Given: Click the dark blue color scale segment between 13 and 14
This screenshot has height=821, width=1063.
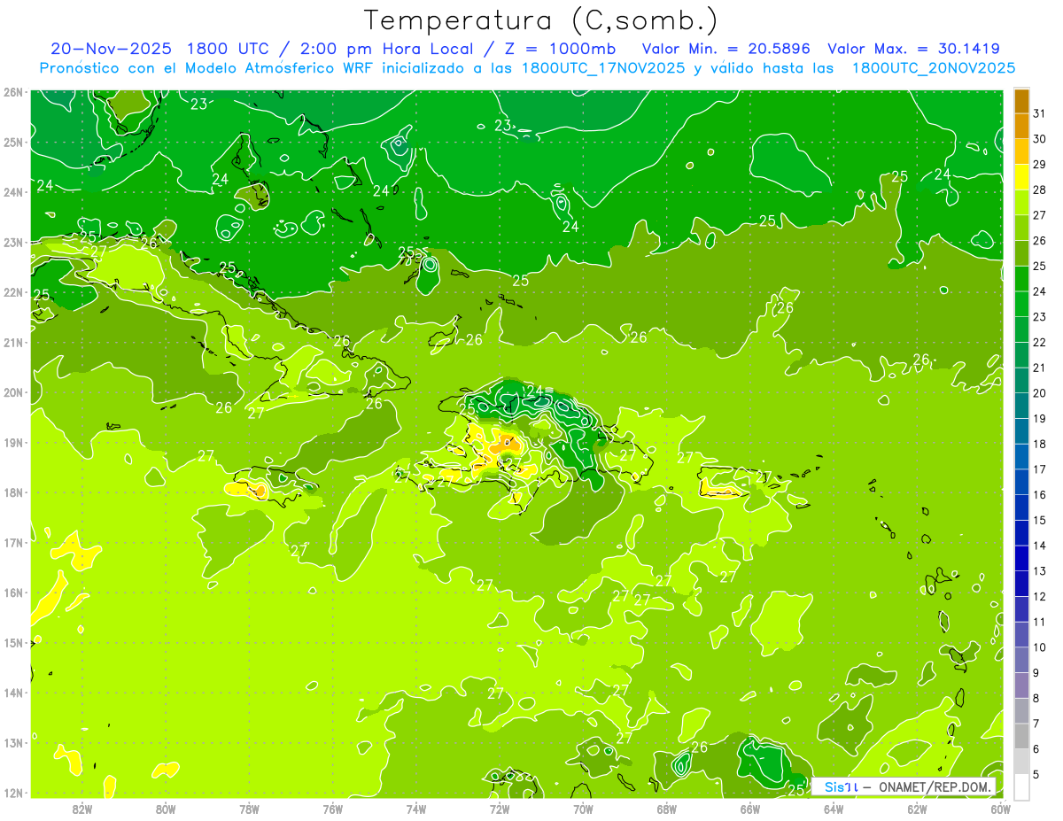Looking at the screenshot, I should point(1021,559).
